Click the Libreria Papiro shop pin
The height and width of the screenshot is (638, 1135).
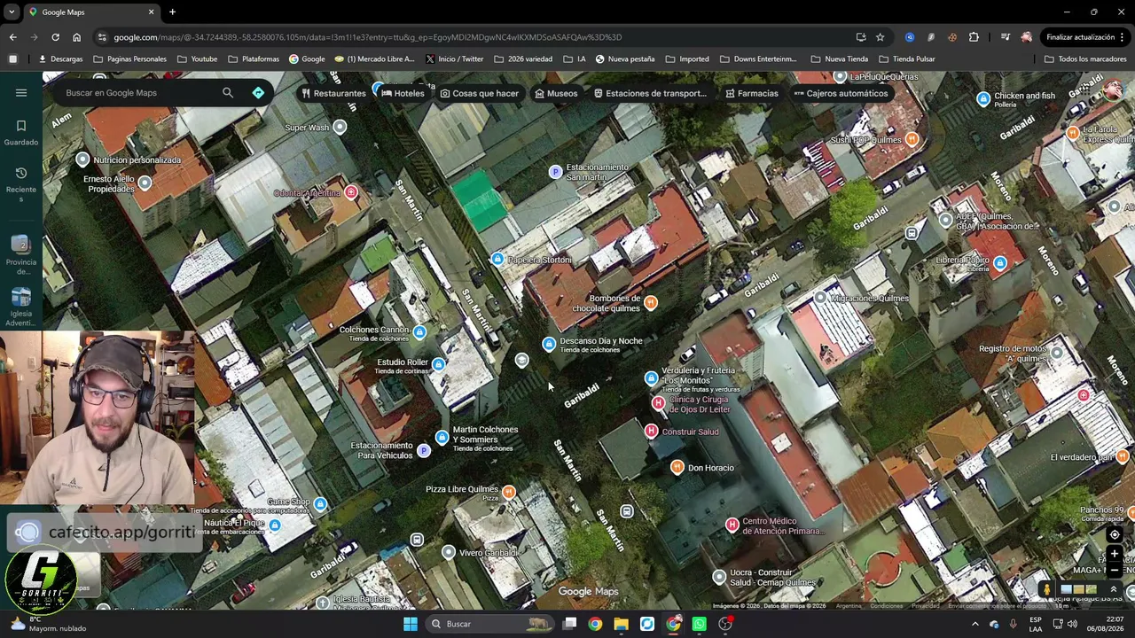coord(1000,263)
